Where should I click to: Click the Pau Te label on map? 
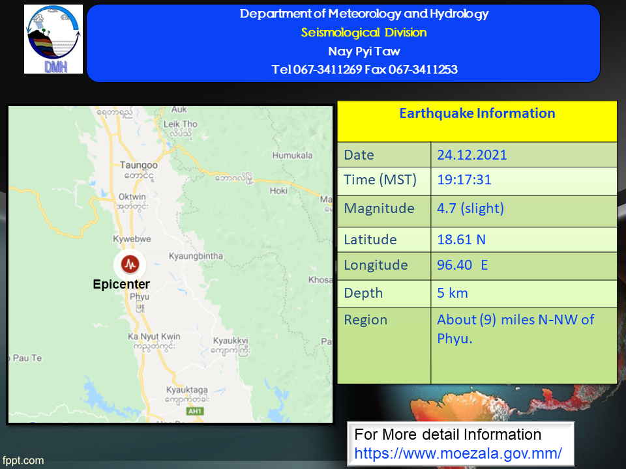pyautogui.click(x=27, y=358)
